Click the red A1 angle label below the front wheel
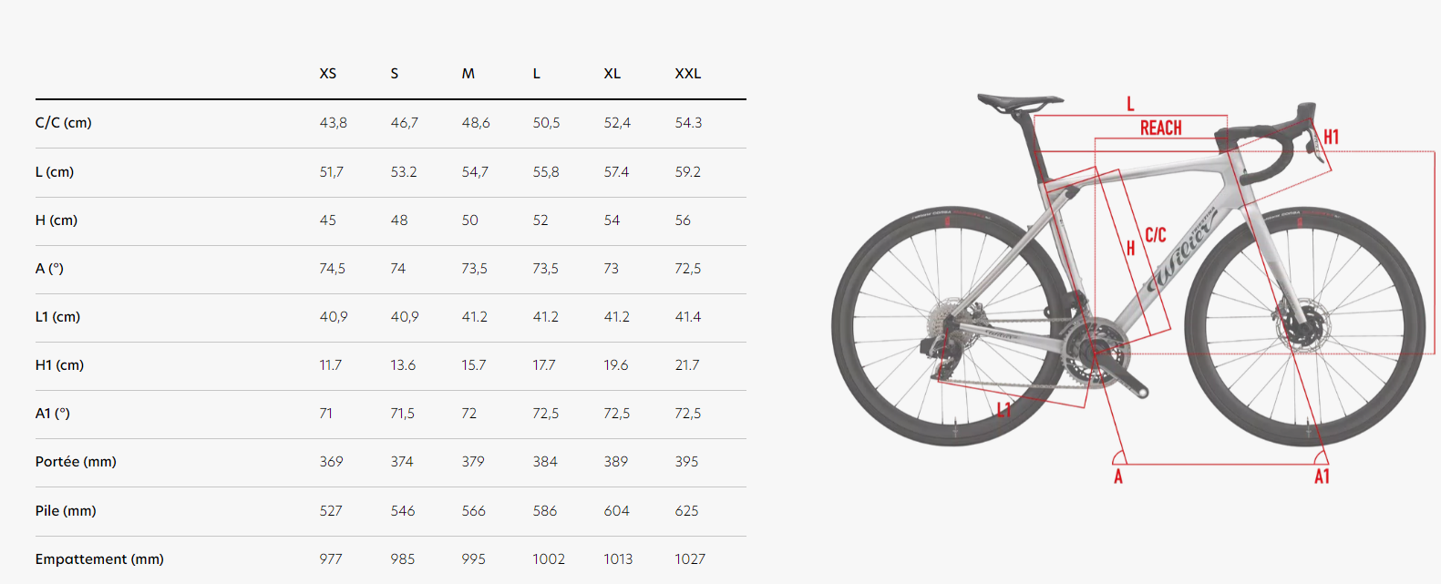This screenshot has height=584, width=1441. pos(1322,476)
